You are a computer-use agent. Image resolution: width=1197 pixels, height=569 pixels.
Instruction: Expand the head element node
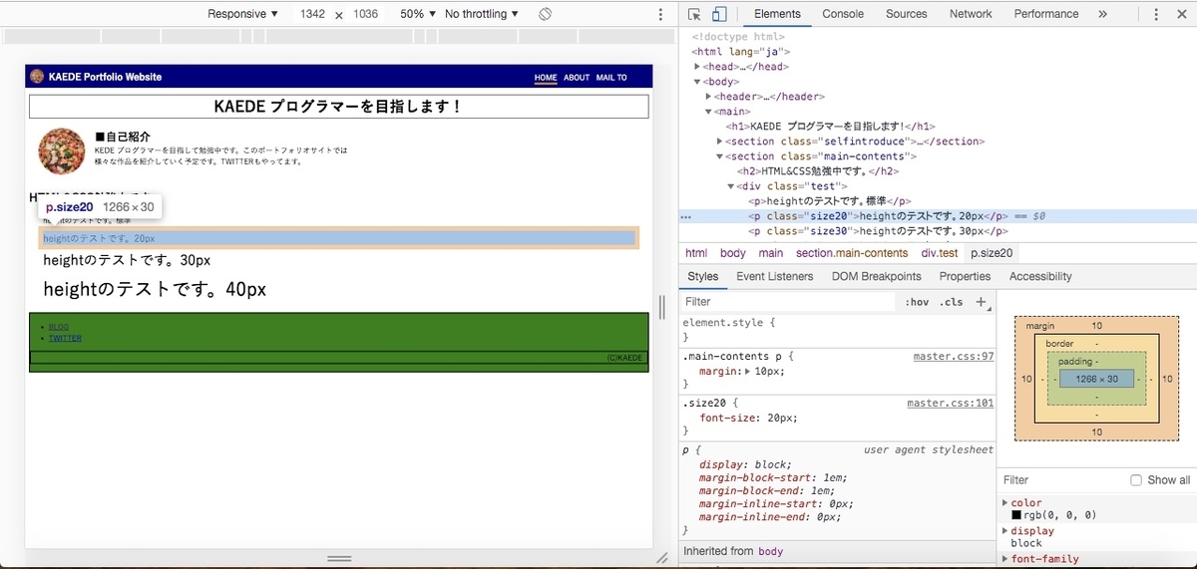[698, 67]
